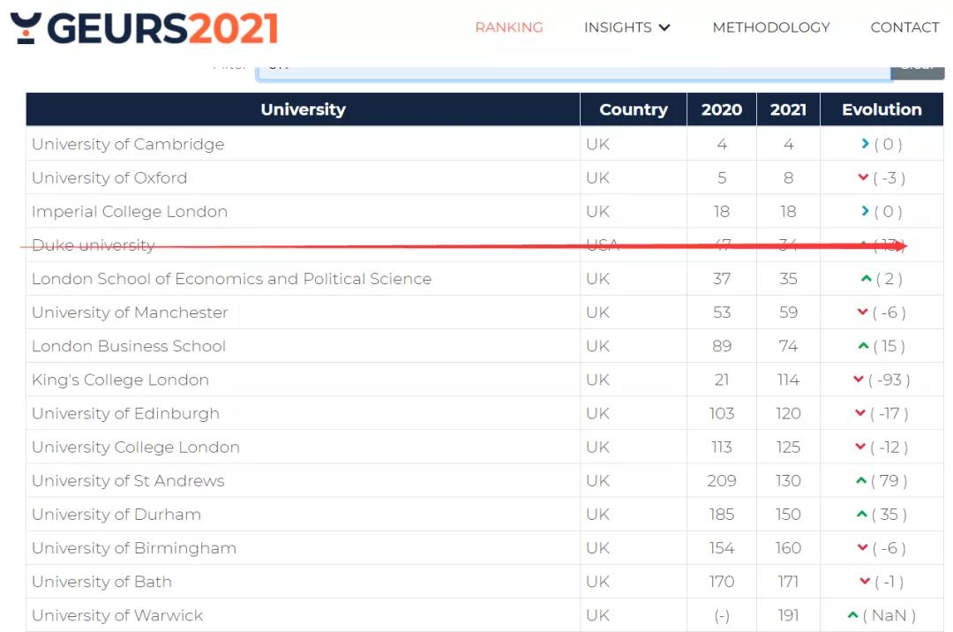Click the 2020 column header

[721, 109]
